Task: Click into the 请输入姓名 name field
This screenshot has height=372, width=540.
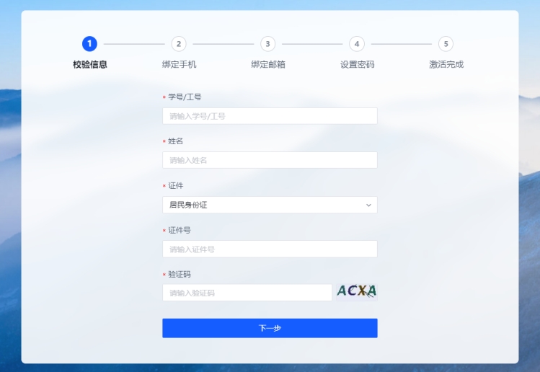Action: tap(270, 160)
